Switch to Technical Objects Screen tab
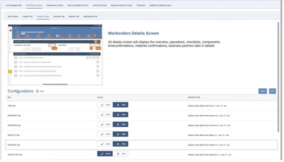Screen dimensions: 284x162 click(x=78, y=6)
